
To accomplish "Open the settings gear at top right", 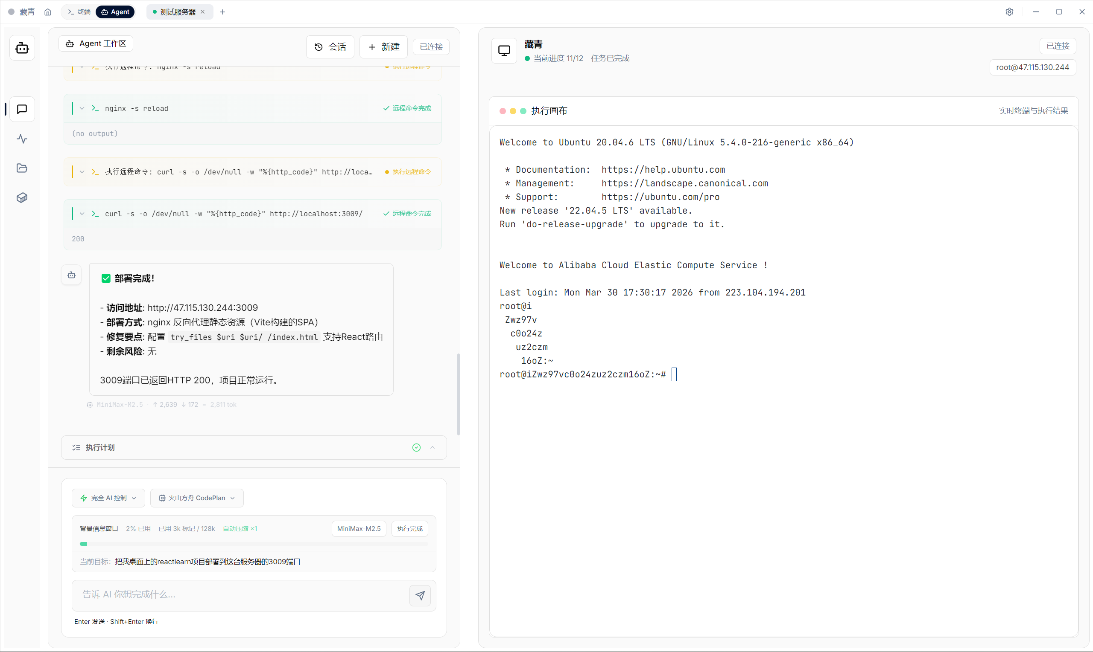I will tap(1009, 12).
